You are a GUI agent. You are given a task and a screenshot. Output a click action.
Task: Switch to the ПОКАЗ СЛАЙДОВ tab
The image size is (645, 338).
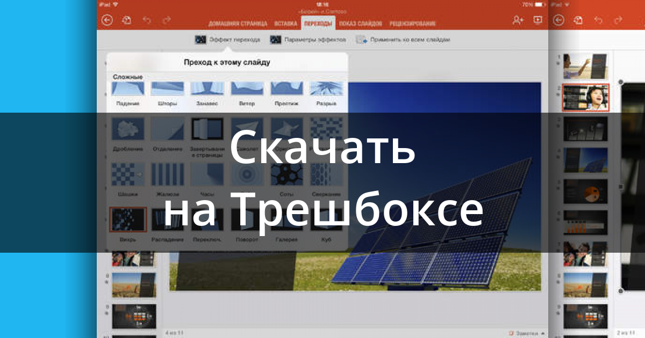[361, 24]
